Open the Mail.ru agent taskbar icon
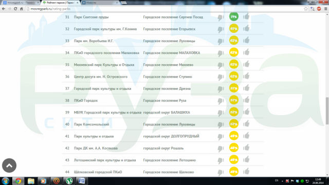Screen dimensions: 329x185 coord(56,181)
